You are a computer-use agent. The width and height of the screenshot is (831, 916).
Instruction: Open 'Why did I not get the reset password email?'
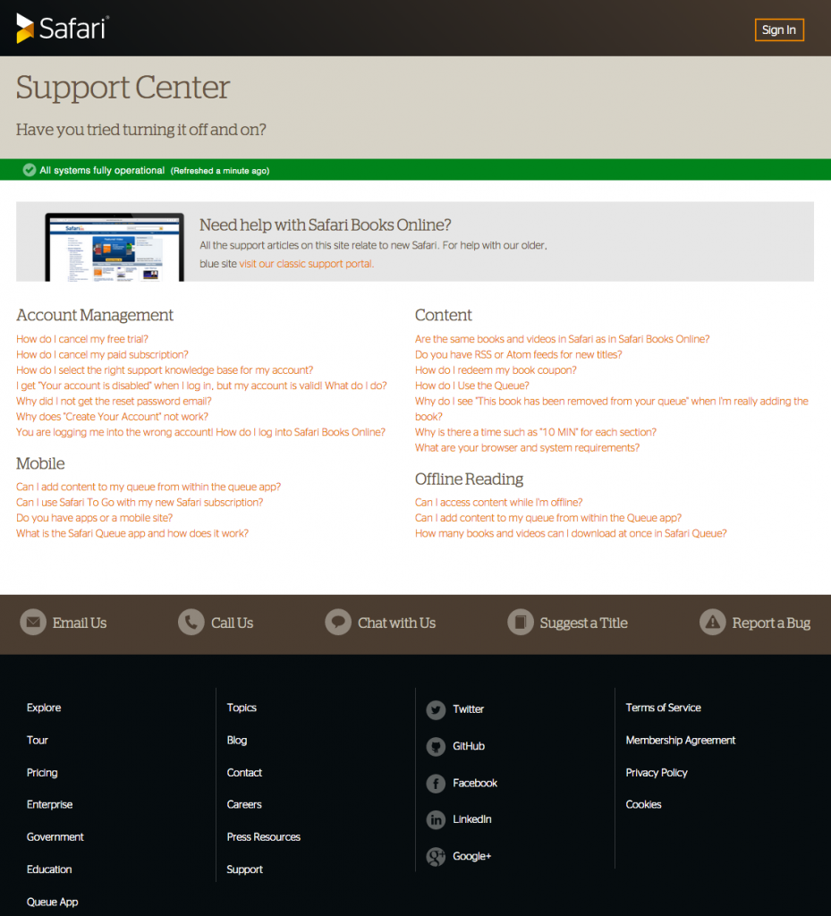coord(114,402)
